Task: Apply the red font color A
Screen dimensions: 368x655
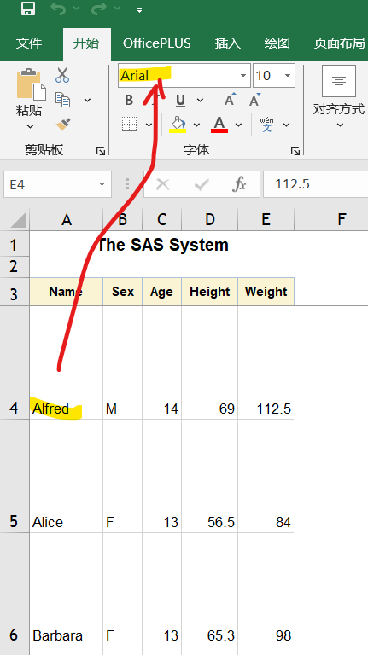Action: pyautogui.click(x=219, y=124)
